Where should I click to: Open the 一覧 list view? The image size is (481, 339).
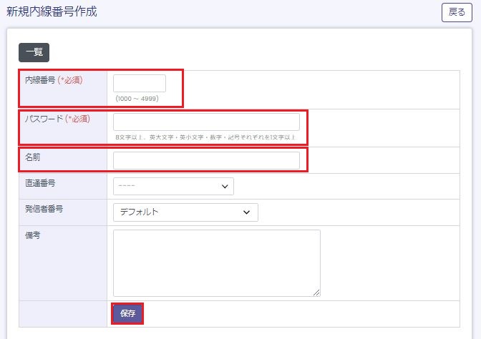pos(34,52)
